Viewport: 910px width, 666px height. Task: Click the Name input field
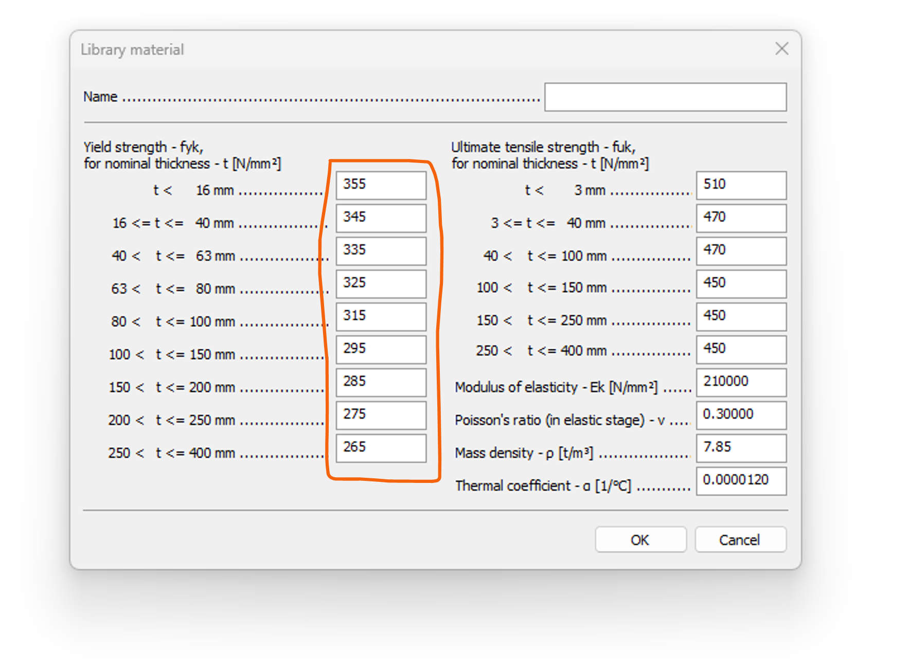tap(665, 97)
